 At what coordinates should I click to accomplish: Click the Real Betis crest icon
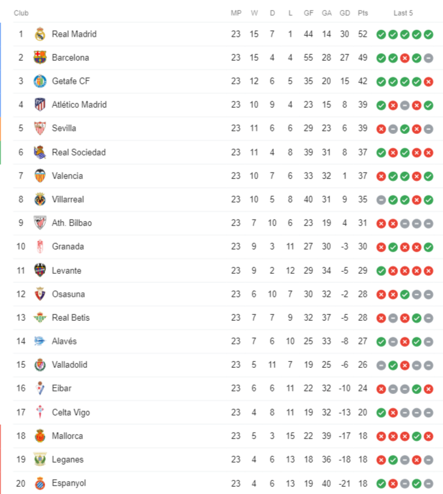(x=40, y=318)
